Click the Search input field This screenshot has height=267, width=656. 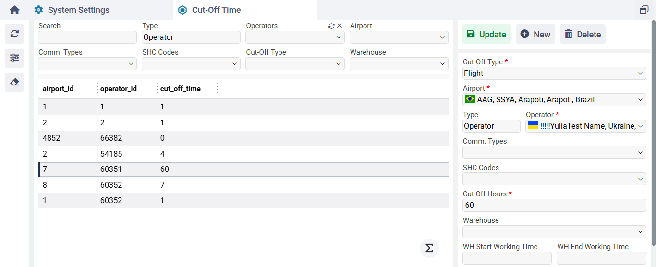tap(87, 37)
